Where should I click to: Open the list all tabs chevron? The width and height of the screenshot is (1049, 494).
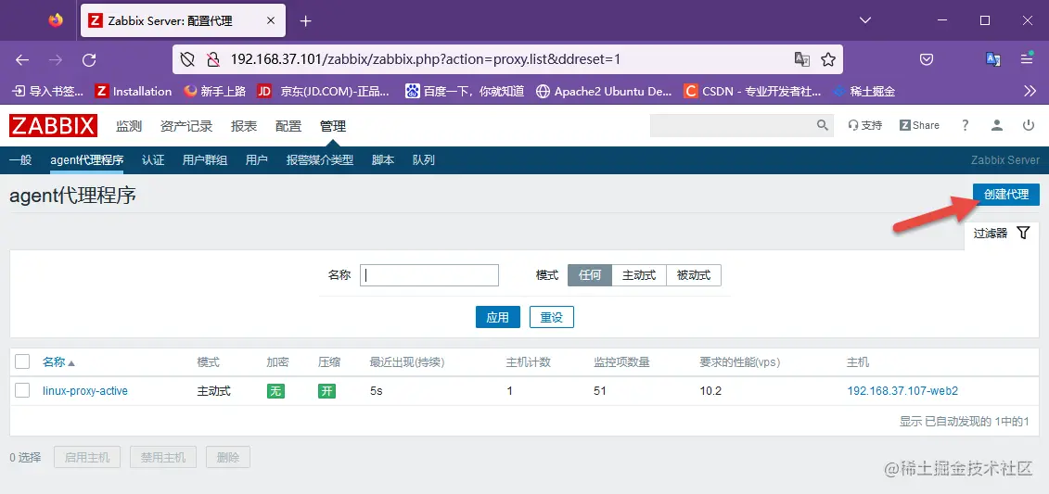865,20
